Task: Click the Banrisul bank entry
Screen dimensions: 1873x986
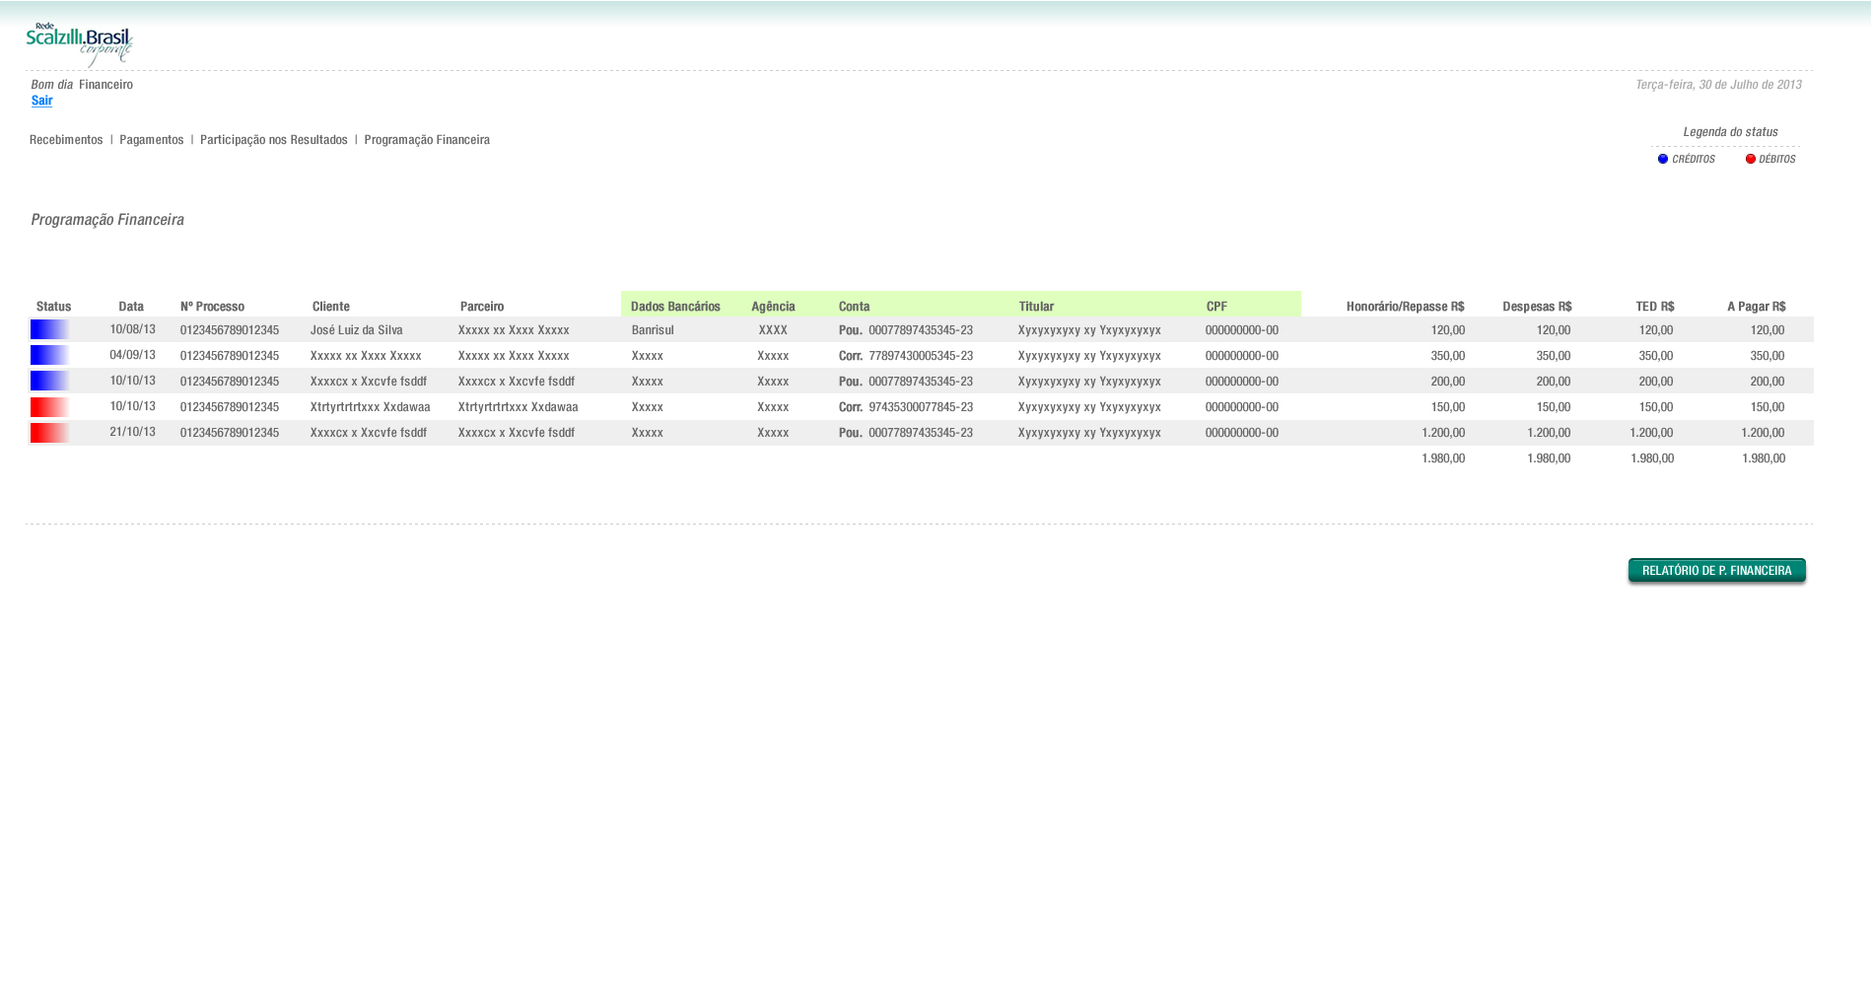Action: pyautogui.click(x=653, y=330)
